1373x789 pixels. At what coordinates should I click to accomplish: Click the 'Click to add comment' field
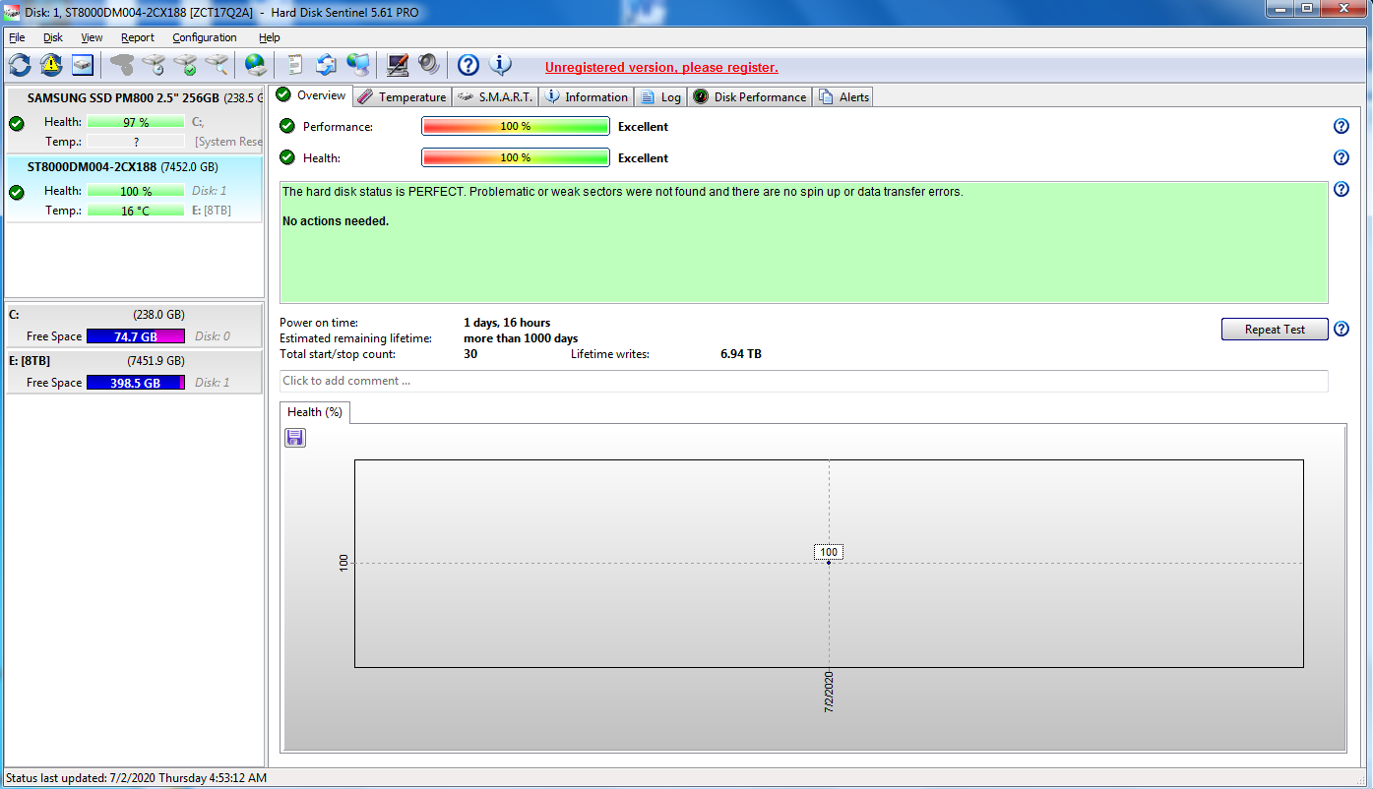803,381
